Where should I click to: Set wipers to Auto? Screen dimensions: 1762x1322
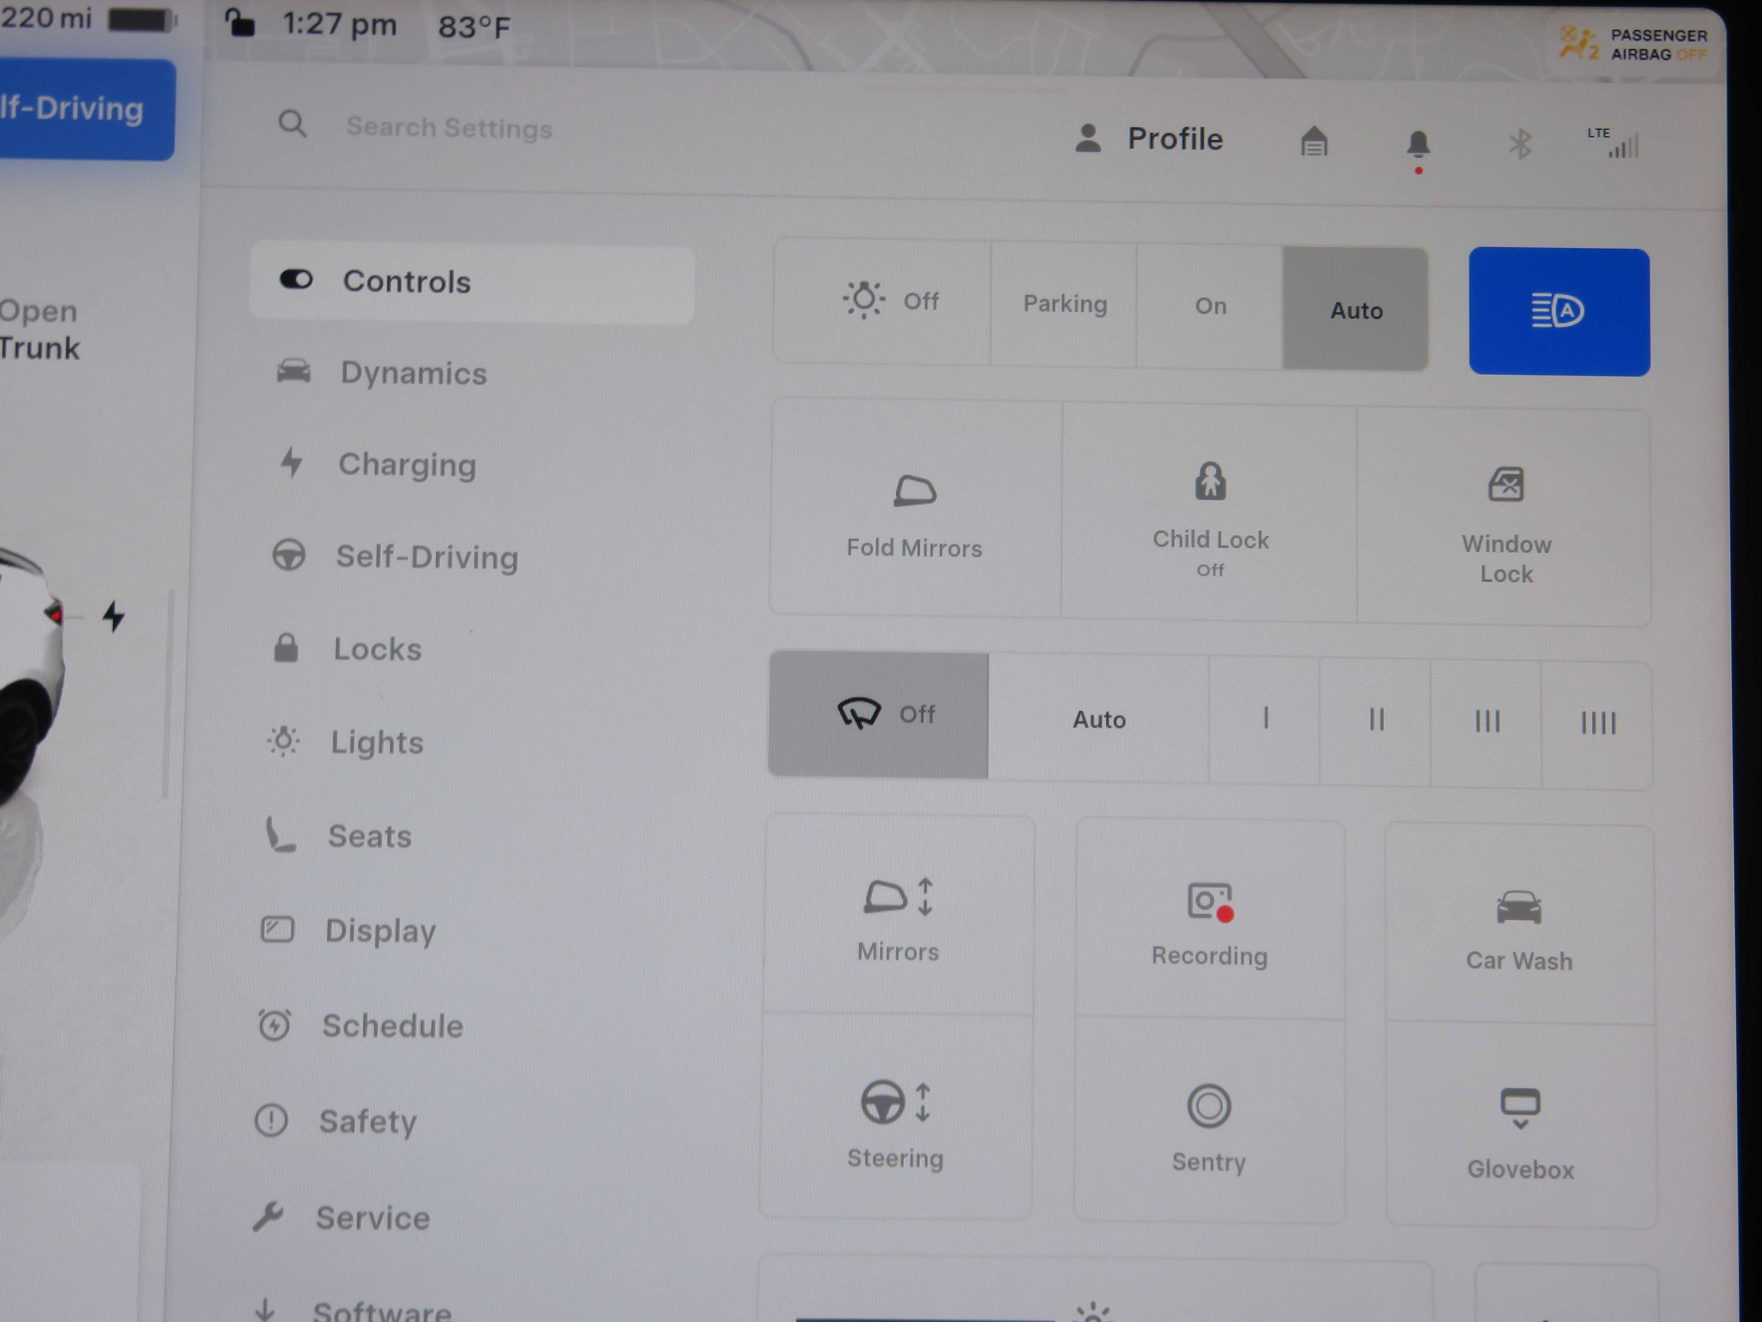[x=1099, y=719]
